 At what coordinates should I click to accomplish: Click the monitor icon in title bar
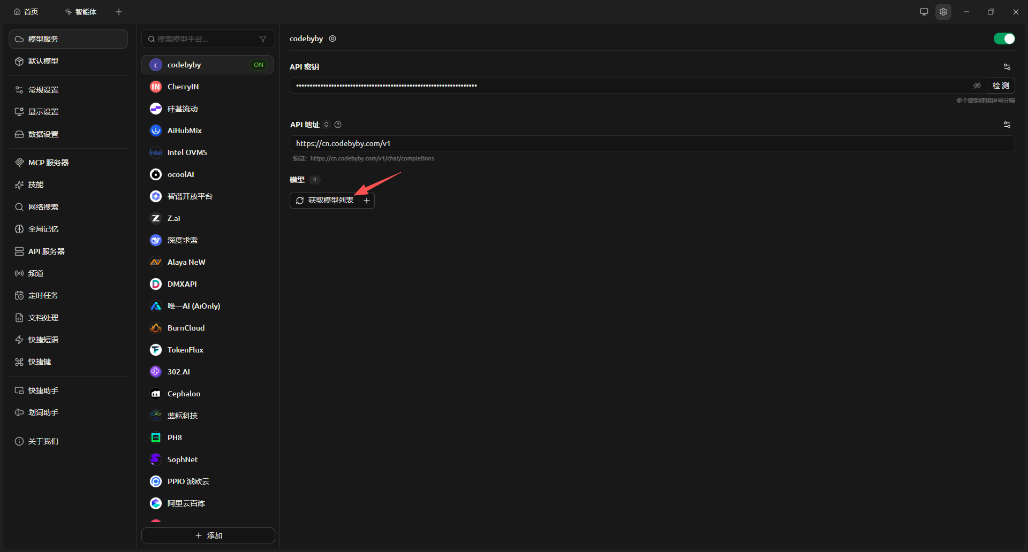click(924, 12)
